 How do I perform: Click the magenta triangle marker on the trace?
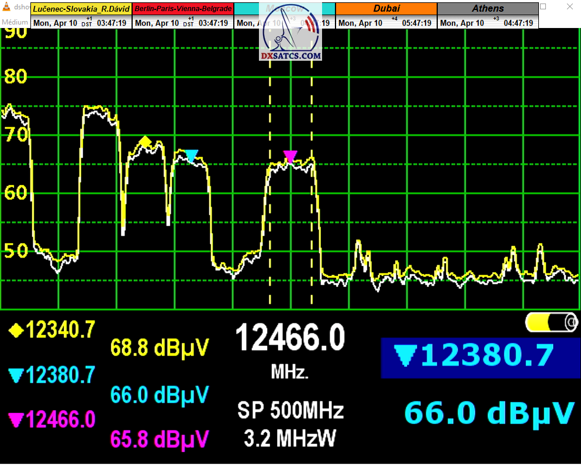(x=290, y=156)
